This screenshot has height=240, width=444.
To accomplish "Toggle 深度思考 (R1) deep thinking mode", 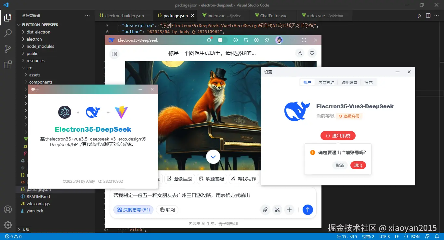I will tap(133, 210).
